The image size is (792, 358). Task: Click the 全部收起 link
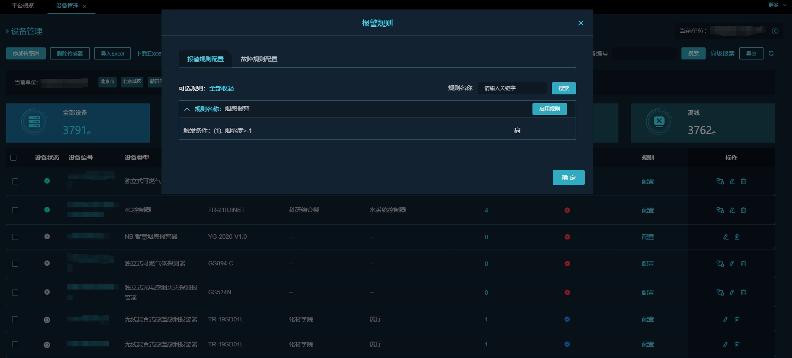[221, 88]
